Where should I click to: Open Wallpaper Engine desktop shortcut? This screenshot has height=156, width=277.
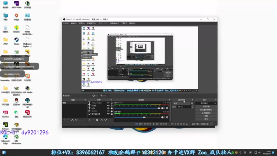pos(27,42)
